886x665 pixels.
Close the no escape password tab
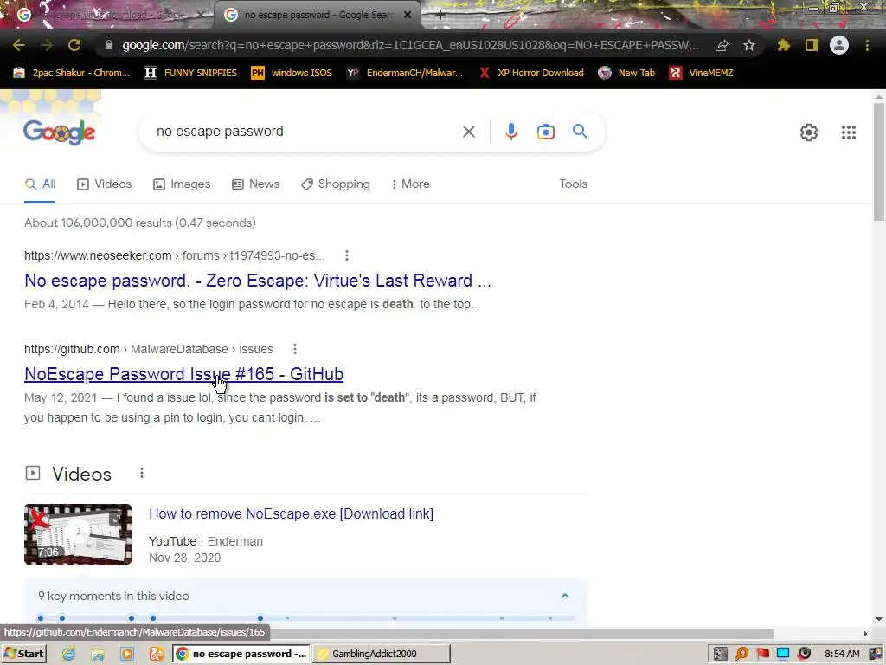pos(408,16)
